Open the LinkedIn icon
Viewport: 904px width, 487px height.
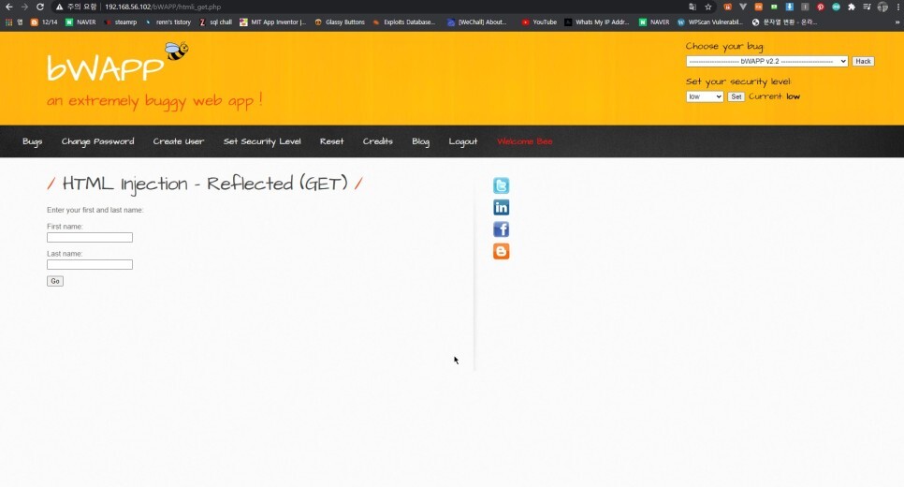coord(501,208)
